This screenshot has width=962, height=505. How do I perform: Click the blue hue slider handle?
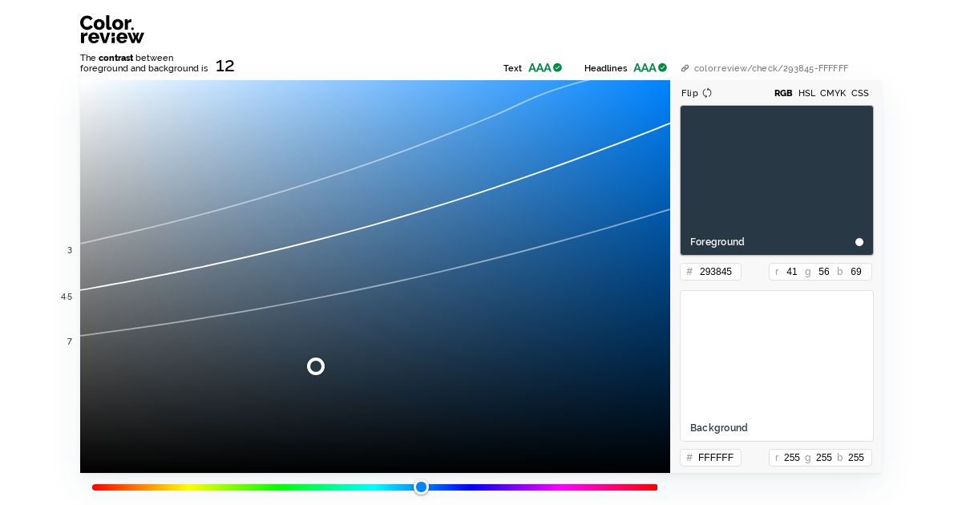click(422, 487)
